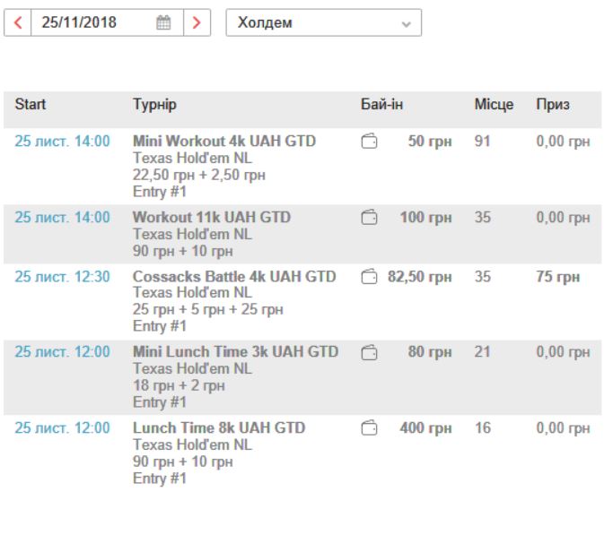Click 90 грн + 10 грн in Lunch Time 8k row
The height and width of the screenshot is (535, 613).
coord(183,462)
